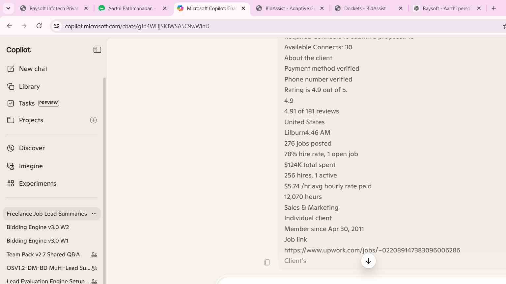The height and width of the screenshot is (284, 506).
Task: Collapse the Copilot sidebar panel icon
Action: 97,50
